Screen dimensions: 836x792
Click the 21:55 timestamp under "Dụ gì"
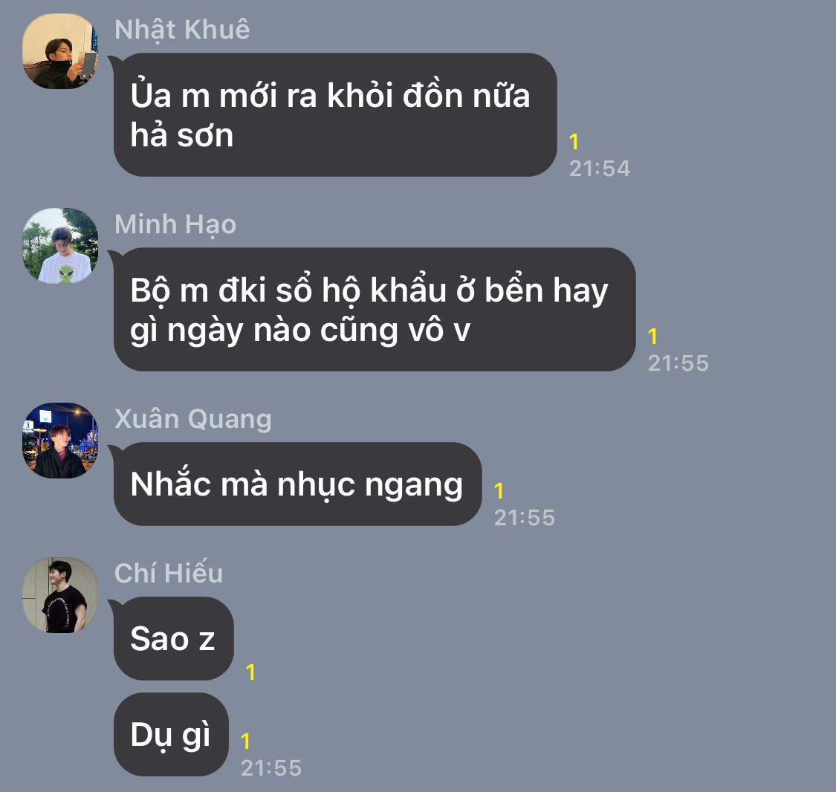click(271, 768)
